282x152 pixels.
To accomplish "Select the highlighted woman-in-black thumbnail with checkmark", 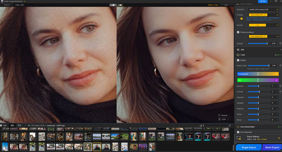I will tap(97, 146).
